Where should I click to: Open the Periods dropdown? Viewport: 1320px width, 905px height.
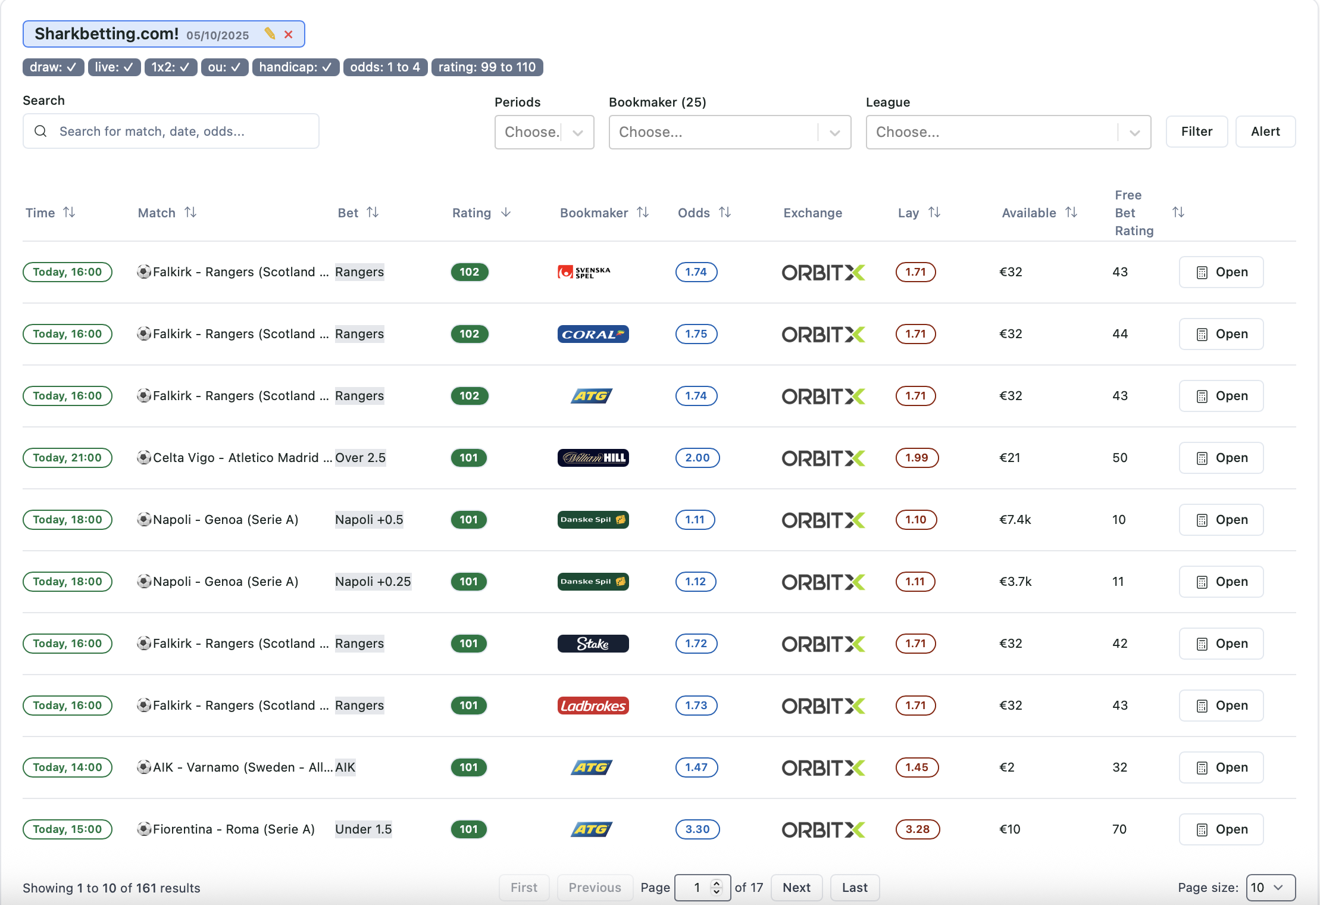click(544, 132)
